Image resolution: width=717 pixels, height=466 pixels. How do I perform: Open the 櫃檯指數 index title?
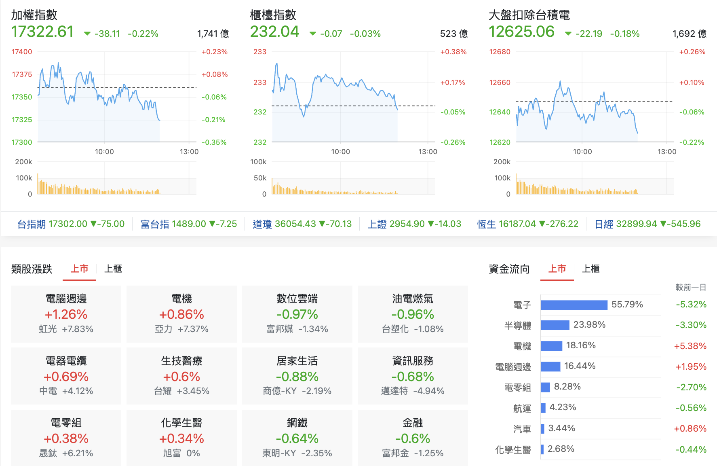tap(273, 15)
